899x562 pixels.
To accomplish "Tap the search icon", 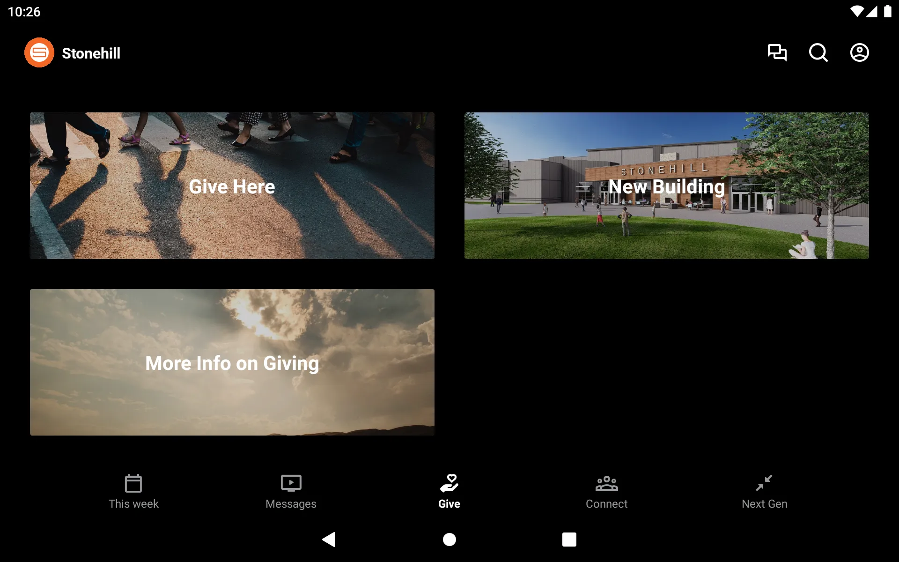I will click(x=818, y=52).
